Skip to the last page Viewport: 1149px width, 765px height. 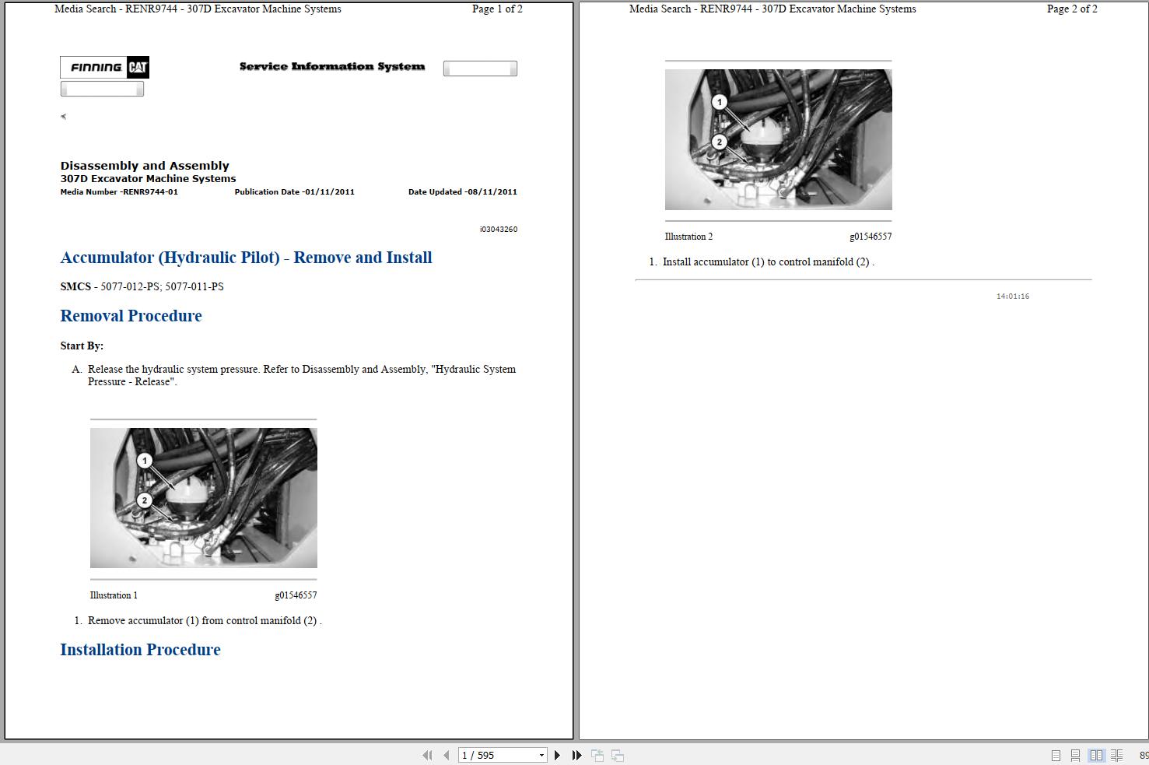coord(576,755)
